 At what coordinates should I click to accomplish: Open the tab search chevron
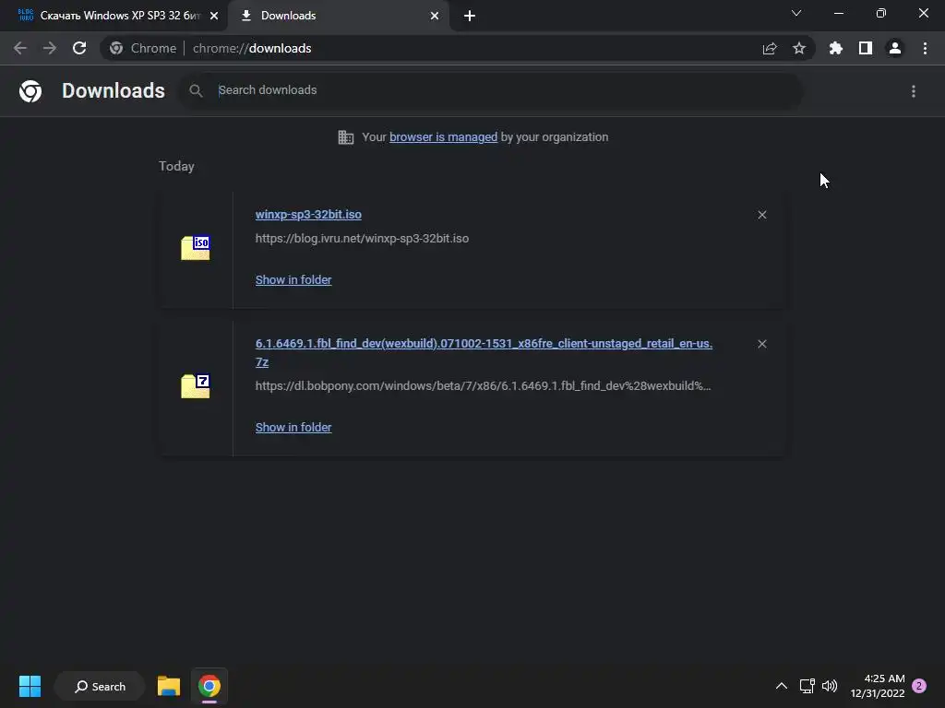[796, 13]
